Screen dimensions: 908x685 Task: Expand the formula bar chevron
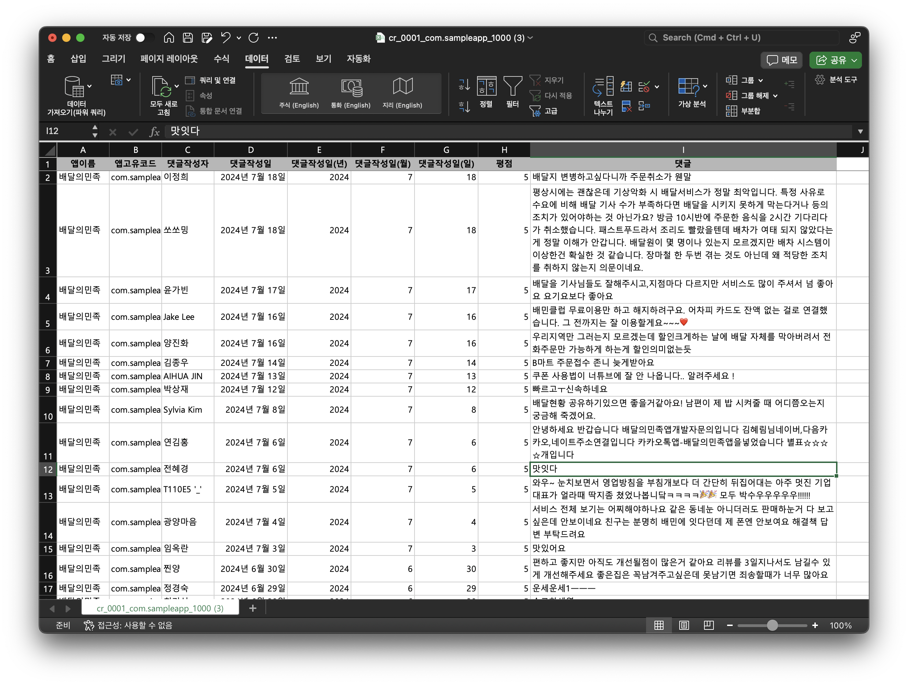pos(860,131)
